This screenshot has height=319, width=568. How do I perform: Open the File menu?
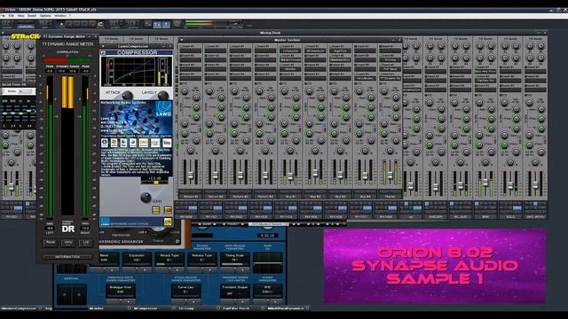click(3, 16)
